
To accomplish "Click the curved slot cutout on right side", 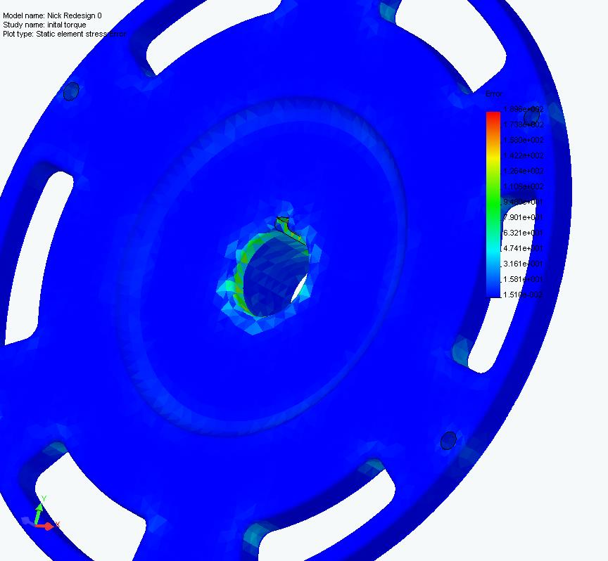I will pyautogui.click(x=487, y=336).
